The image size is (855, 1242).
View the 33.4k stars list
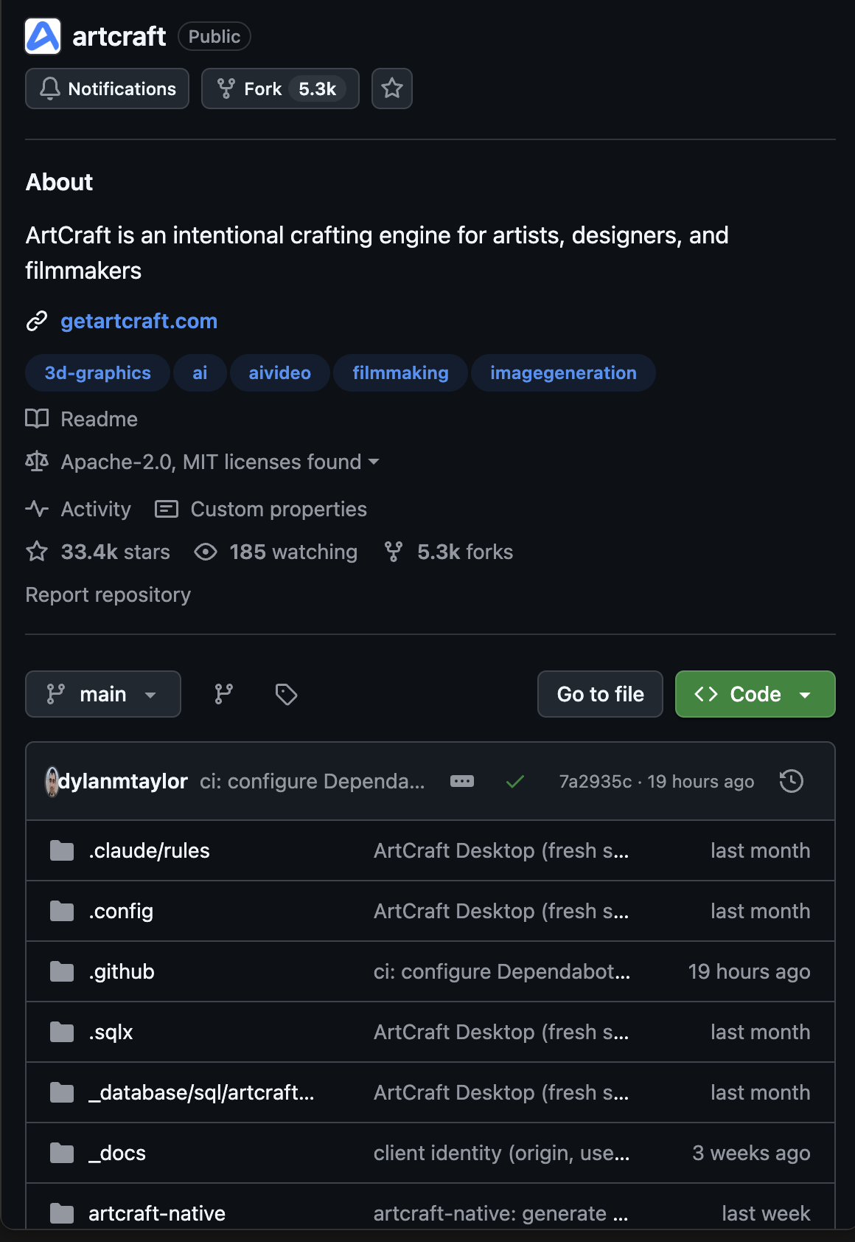98,552
